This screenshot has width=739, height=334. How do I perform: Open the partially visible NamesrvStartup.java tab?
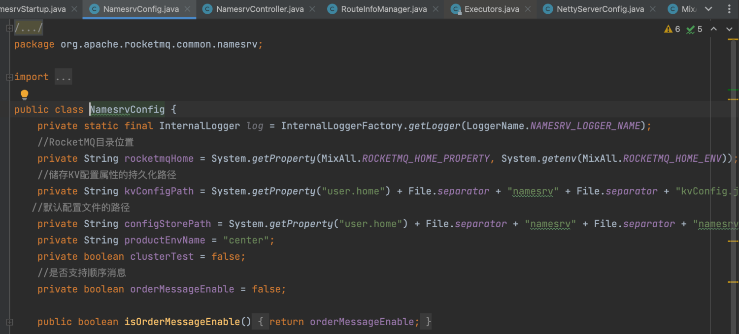(33, 9)
